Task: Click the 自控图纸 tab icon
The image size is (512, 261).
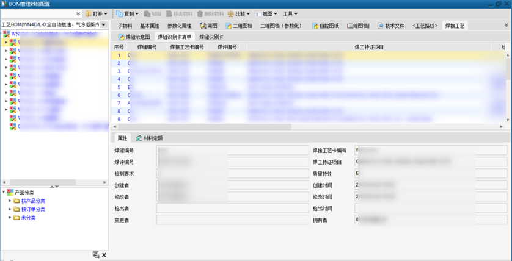Action: point(315,26)
